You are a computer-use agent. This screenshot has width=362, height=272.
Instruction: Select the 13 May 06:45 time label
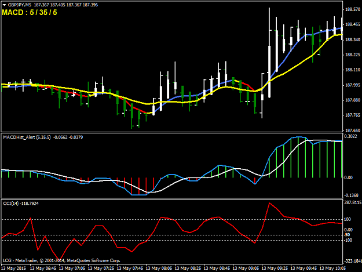click(x=43, y=269)
